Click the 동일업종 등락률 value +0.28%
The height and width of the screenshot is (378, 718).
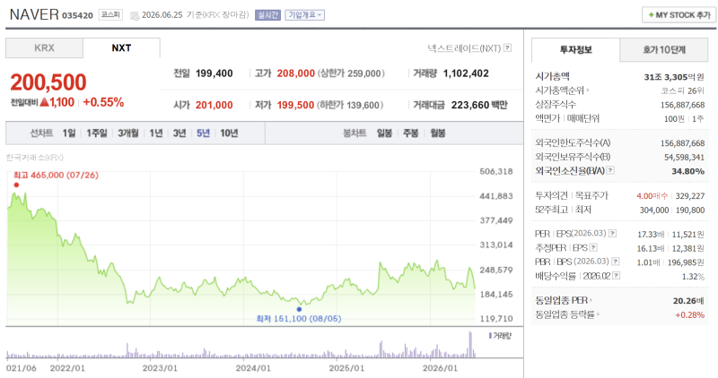pyautogui.click(x=689, y=315)
